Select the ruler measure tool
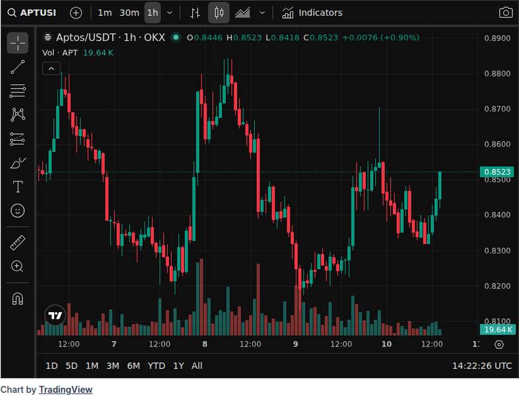Image resolution: width=519 pixels, height=396 pixels. coord(18,242)
